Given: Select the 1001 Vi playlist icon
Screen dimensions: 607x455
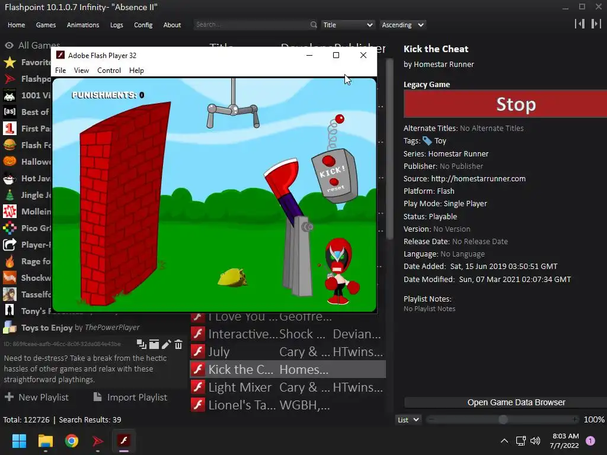Looking at the screenshot, I should point(9,95).
